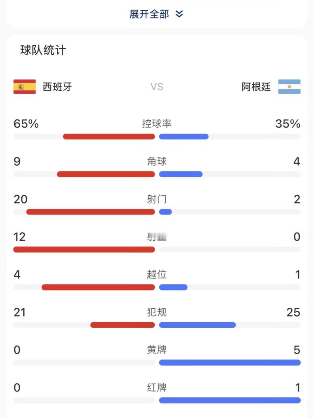
Task: Click Argentina's blue yellow-card bar
Action: click(230, 362)
